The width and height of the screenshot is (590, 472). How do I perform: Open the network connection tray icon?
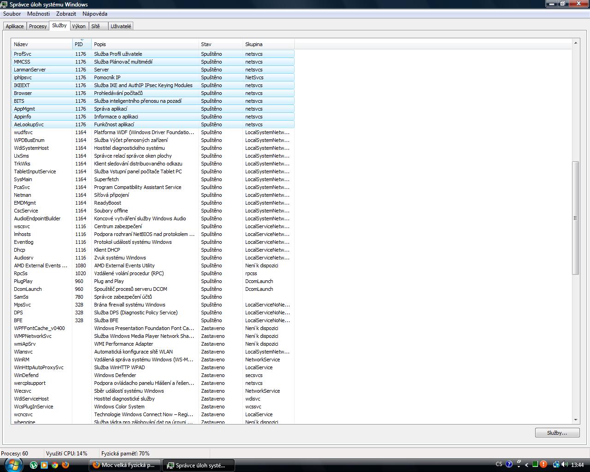point(556,465)
